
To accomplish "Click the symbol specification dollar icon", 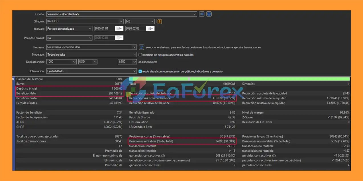I will (x=160, y=21).
